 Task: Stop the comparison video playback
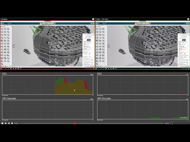[x=2, y=123]
